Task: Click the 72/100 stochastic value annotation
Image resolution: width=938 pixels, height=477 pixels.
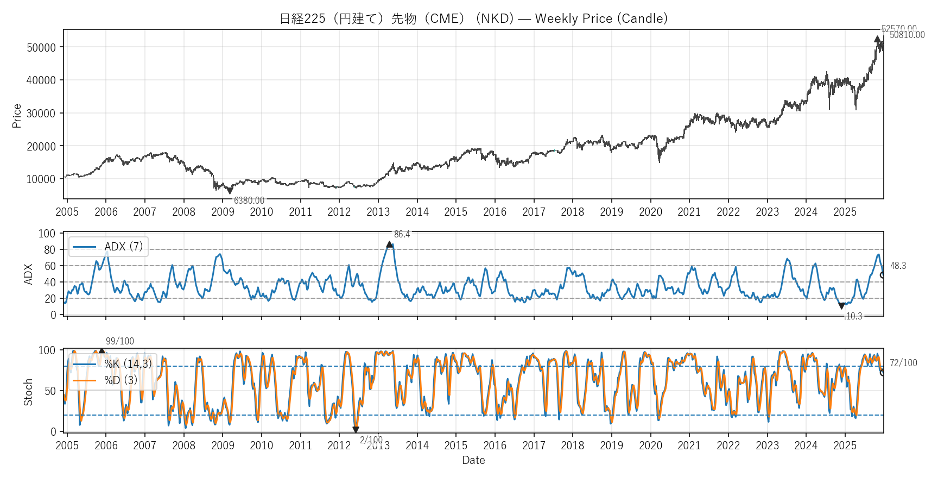Action: click(x=903, y=363)
